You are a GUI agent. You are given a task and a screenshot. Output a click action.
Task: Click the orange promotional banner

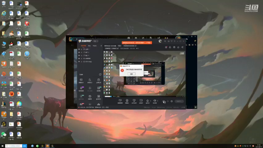[x=137, y=43]
